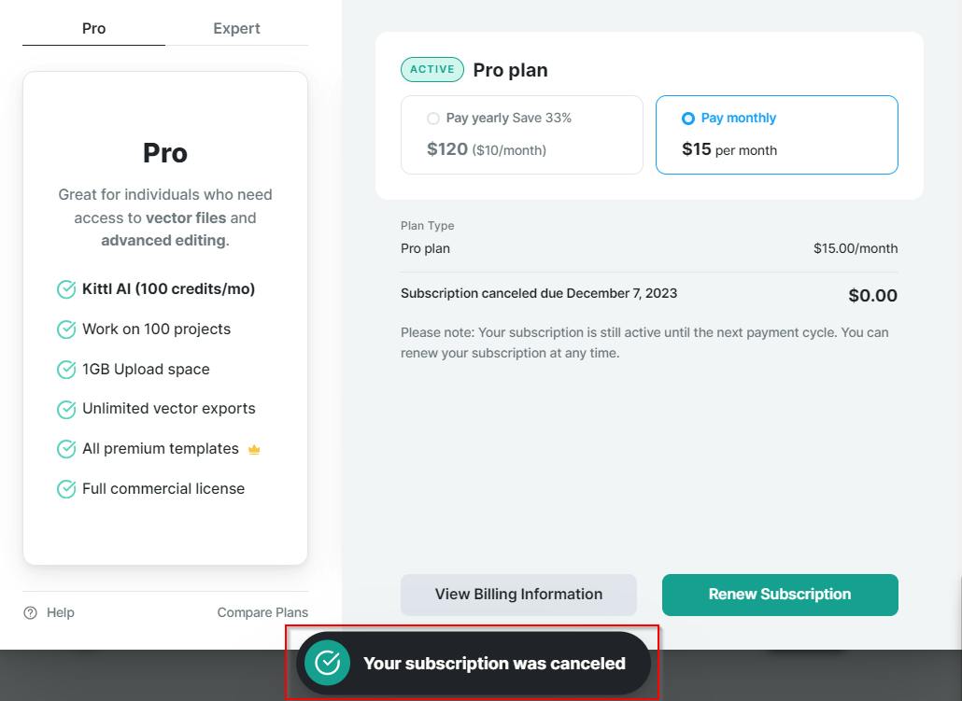Click the checkmark beside Full commercial license
Image resolution: width=962 pixels, height=701 pixels.
coord(66,489)
